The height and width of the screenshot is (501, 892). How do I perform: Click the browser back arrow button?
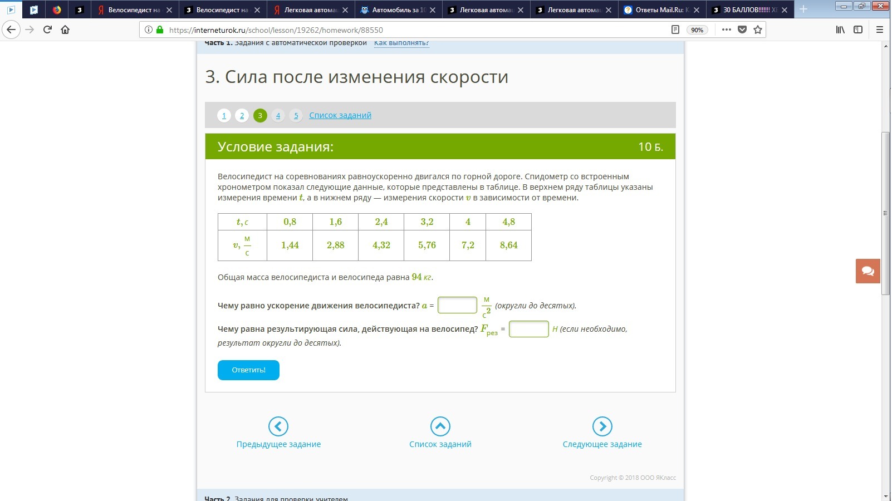11,30
